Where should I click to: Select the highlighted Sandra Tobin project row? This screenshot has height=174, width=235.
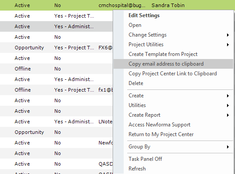click(117, 5)
